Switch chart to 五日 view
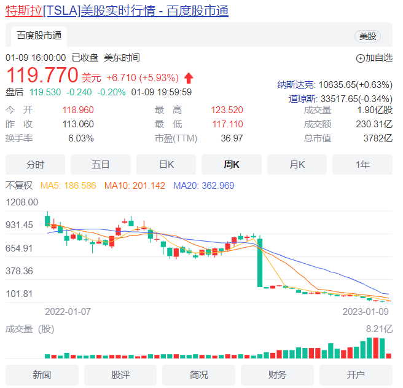This screenshot has width=403, height=388. 101,164
